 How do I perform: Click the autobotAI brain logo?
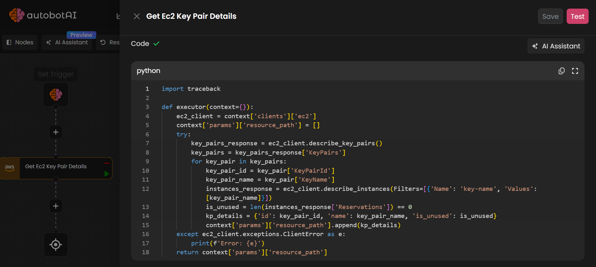(x=17, y=15)
